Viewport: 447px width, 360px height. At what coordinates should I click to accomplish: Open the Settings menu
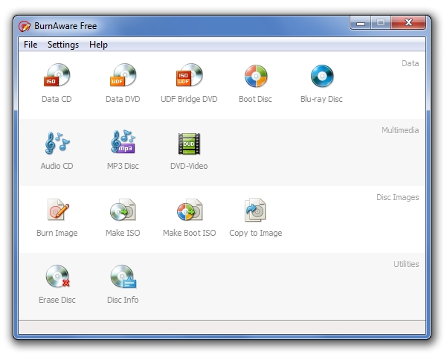[x=63, y=45]
